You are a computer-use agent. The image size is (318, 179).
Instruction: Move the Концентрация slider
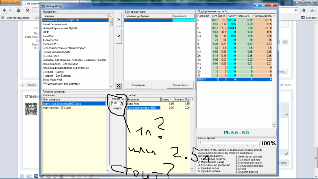coord(259,143)
